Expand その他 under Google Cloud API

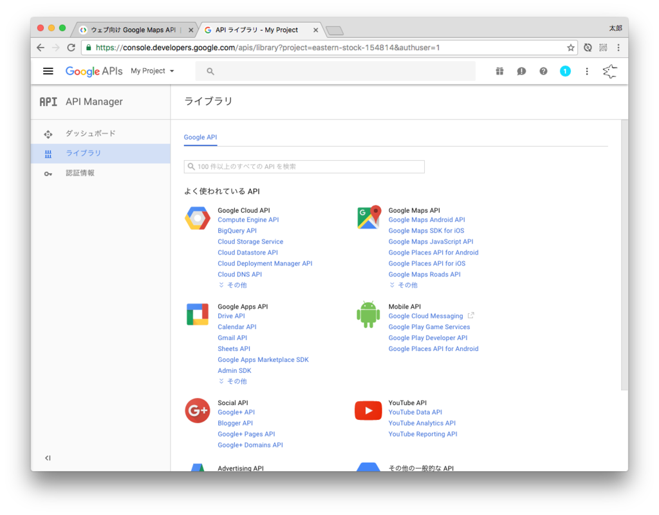coord(233,285)
